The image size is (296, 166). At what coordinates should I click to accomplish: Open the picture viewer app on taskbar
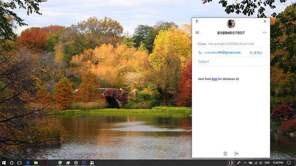pos(68,163)
